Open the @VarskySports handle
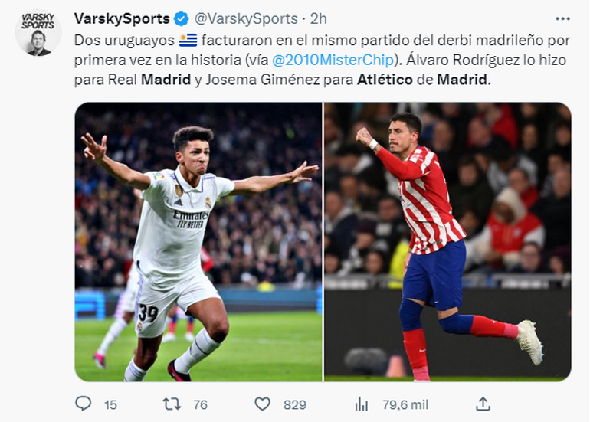The image size is (590, 422). (x=246, y=19)
